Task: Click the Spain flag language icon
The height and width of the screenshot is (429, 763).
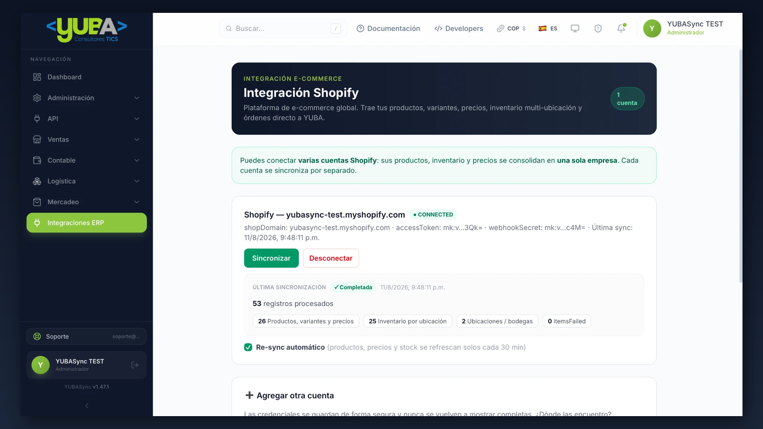Action: (x=543, y=29)
